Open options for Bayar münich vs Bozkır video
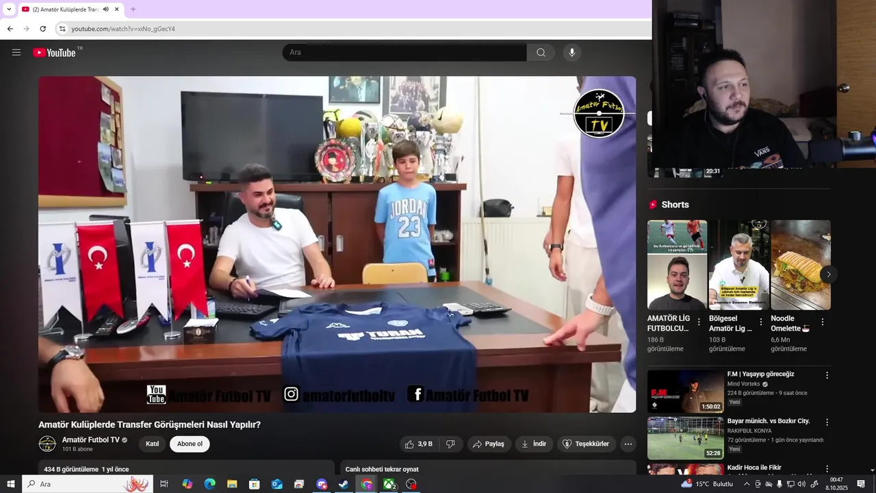The width and height of the screenshot is (876, 493). coord(827,422)
